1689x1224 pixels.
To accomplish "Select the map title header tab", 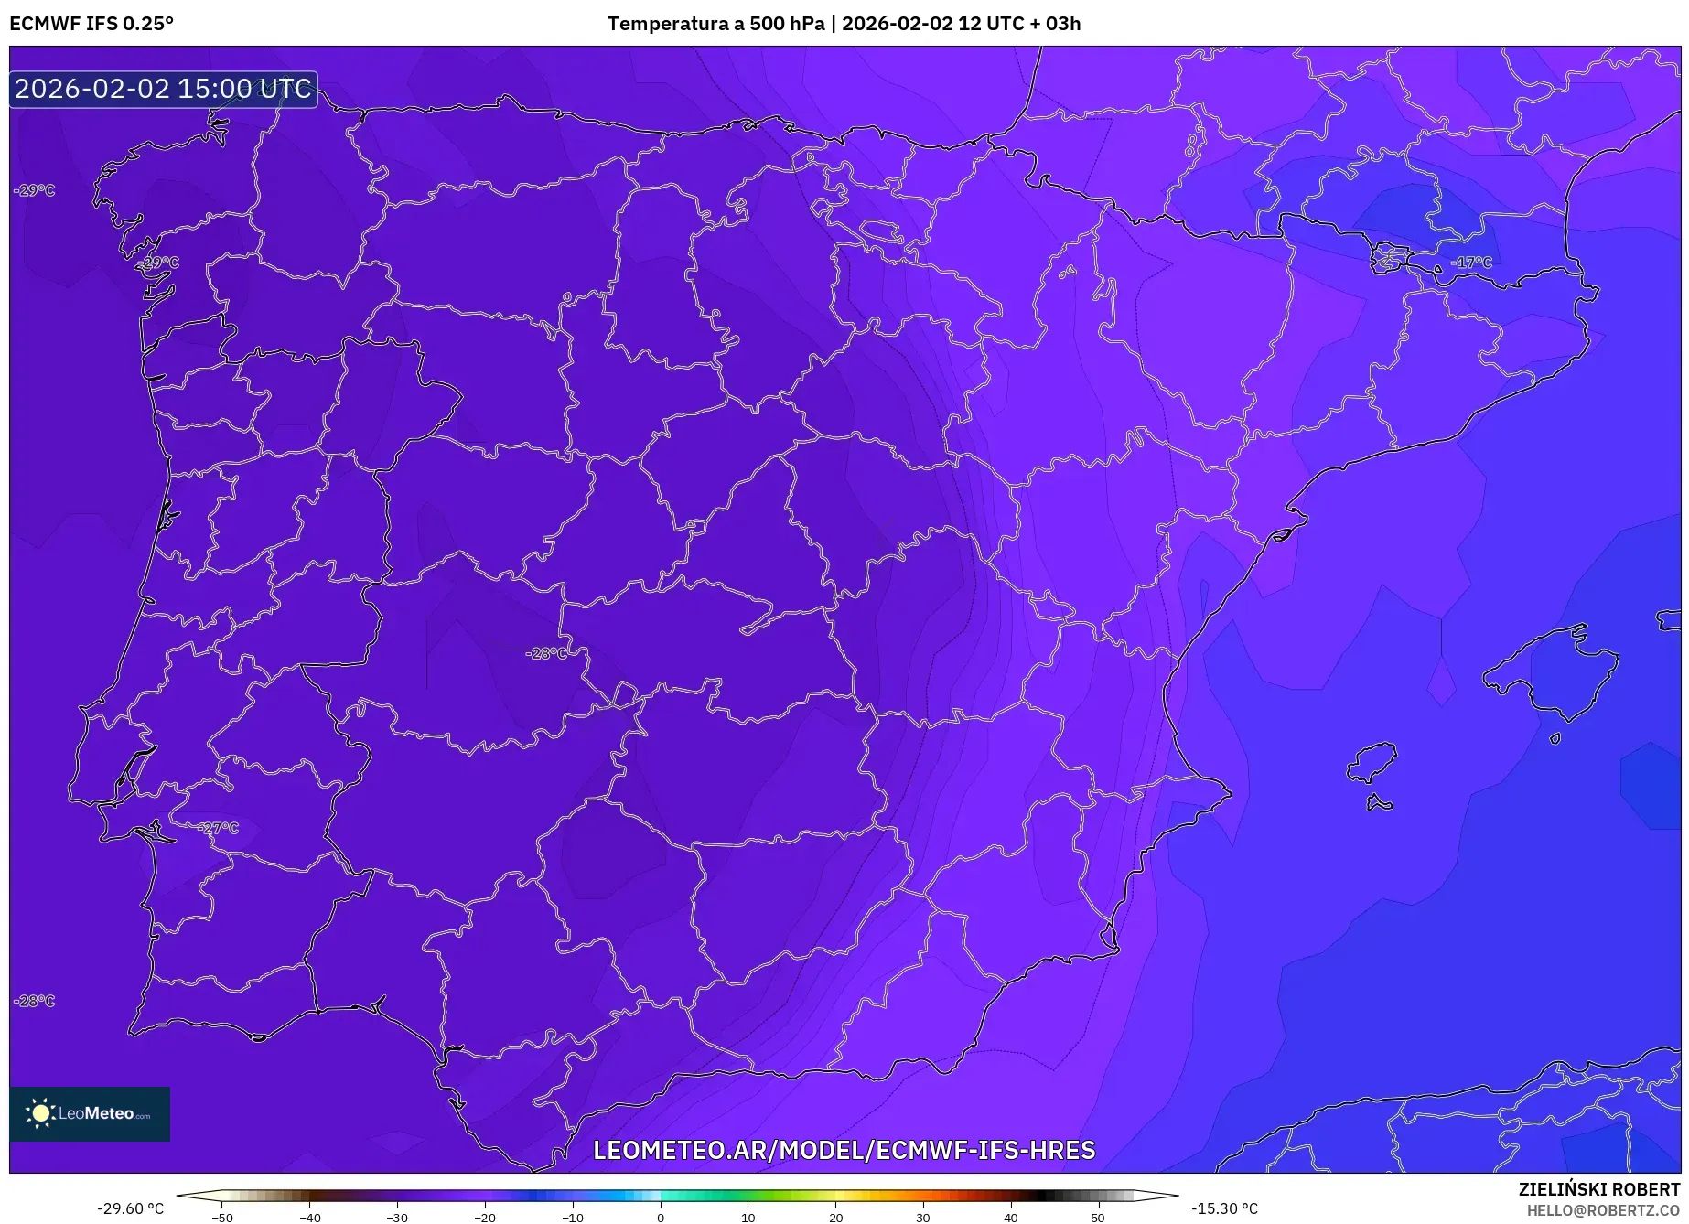I will click(844, 24).
